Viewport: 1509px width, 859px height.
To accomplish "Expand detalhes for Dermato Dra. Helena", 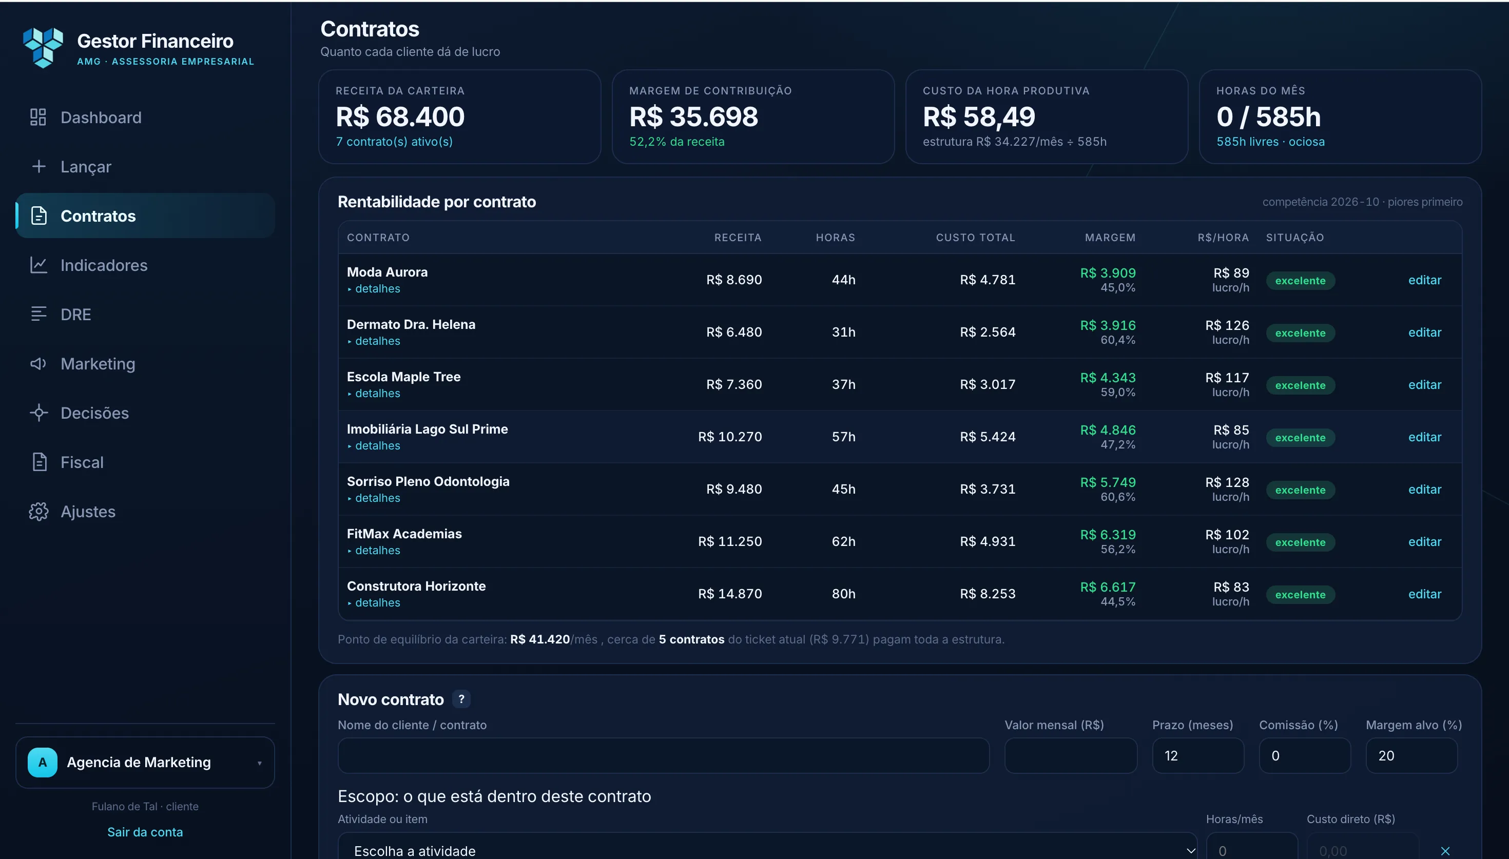I will pyautogui.click(x=374, y=341).
